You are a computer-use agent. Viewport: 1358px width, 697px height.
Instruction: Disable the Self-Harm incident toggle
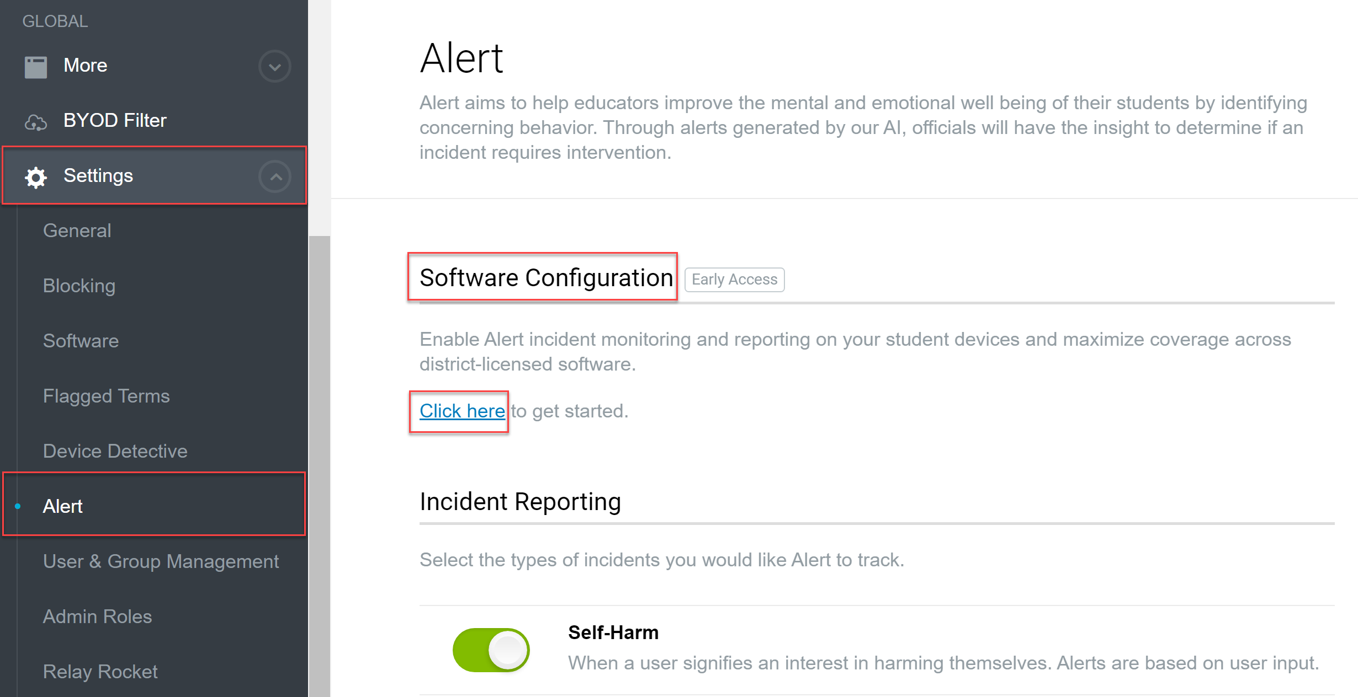(x=490, y=650)
